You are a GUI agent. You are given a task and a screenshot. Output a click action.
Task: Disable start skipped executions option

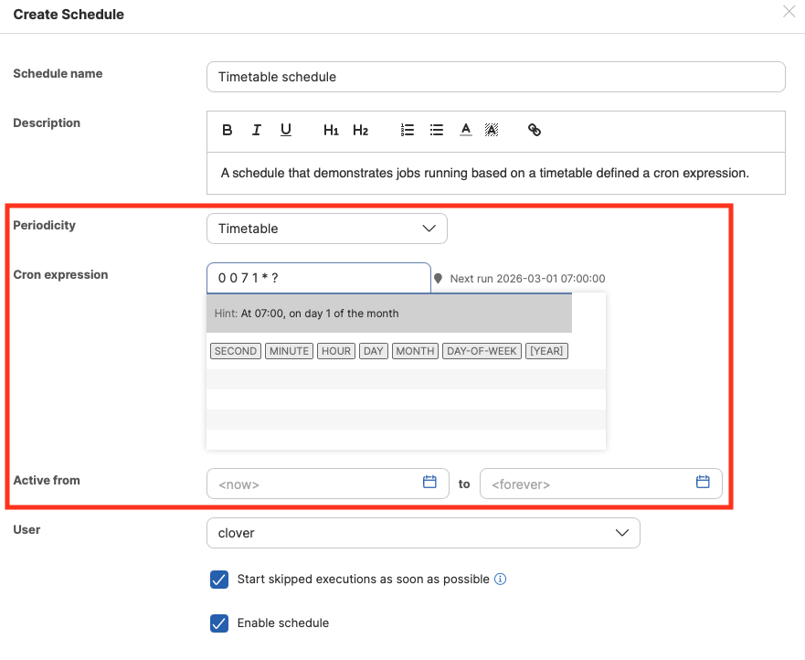point(218,580)
